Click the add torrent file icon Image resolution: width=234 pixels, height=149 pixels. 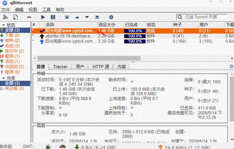point(15,17)
